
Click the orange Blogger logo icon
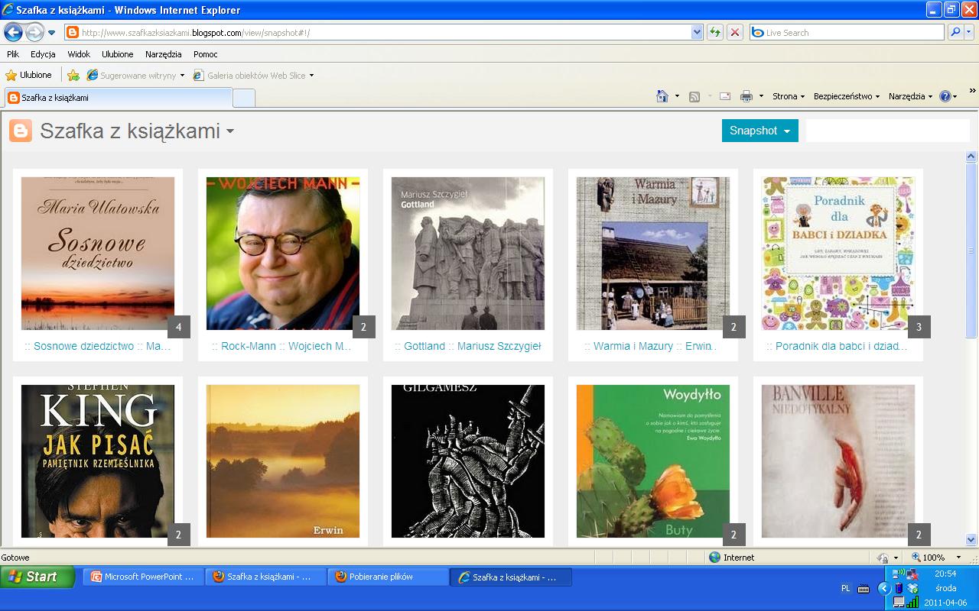point(21,131)
